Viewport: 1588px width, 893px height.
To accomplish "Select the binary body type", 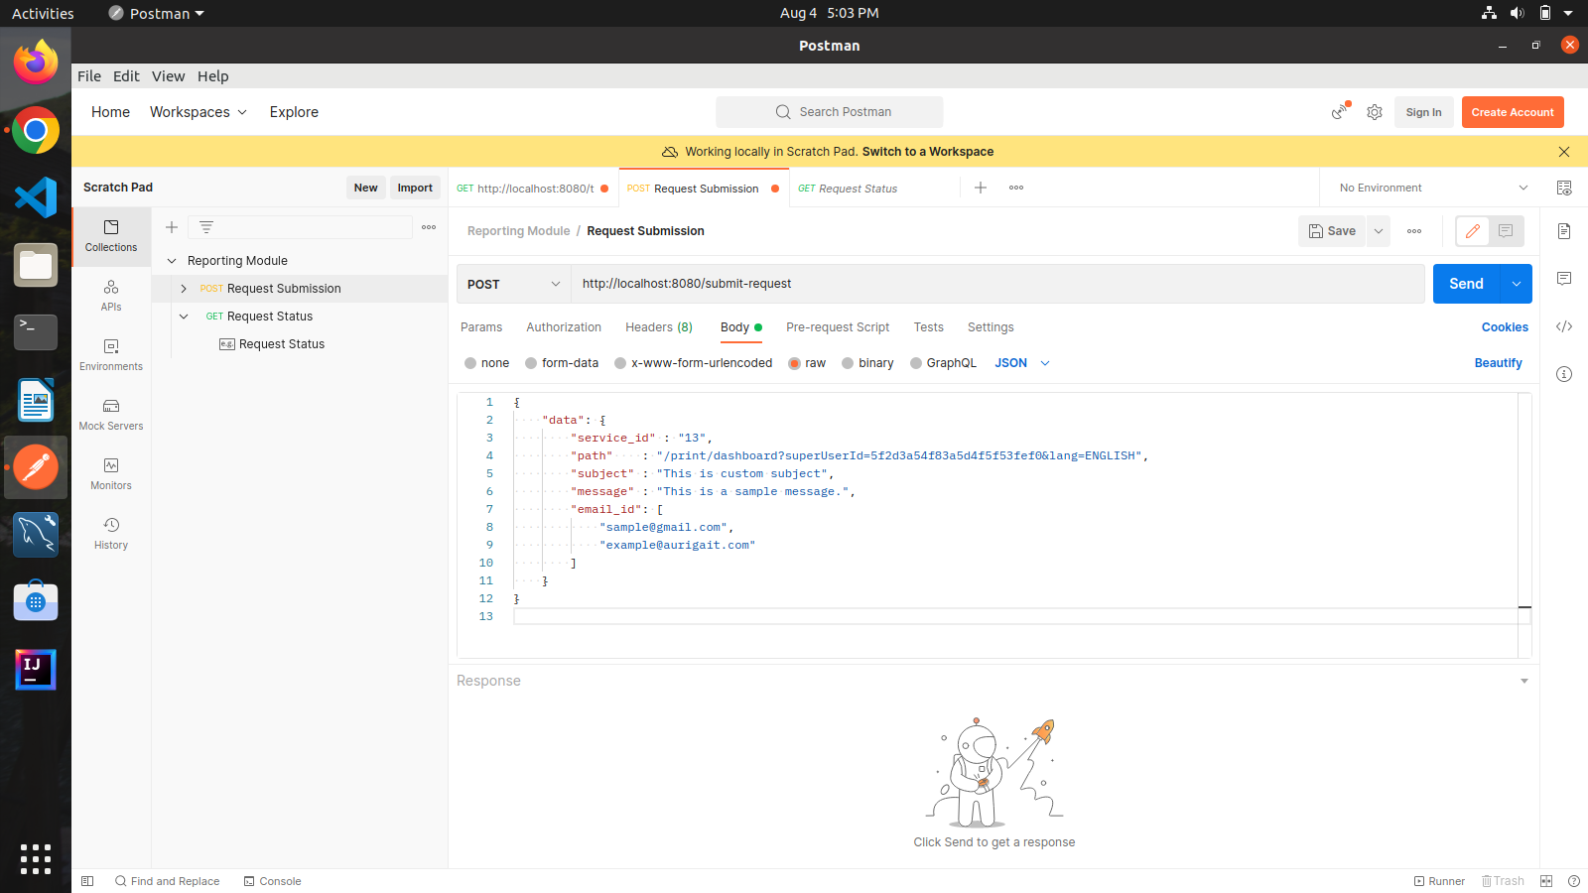I will (x=867, y=363).
